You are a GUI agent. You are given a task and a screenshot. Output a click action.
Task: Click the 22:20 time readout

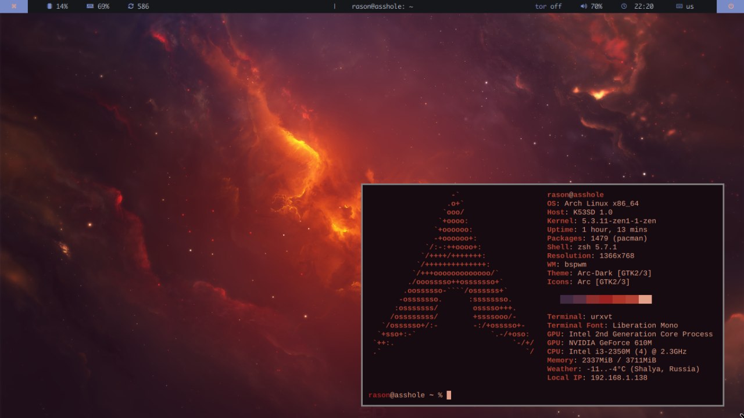click(x=643, y=6)
